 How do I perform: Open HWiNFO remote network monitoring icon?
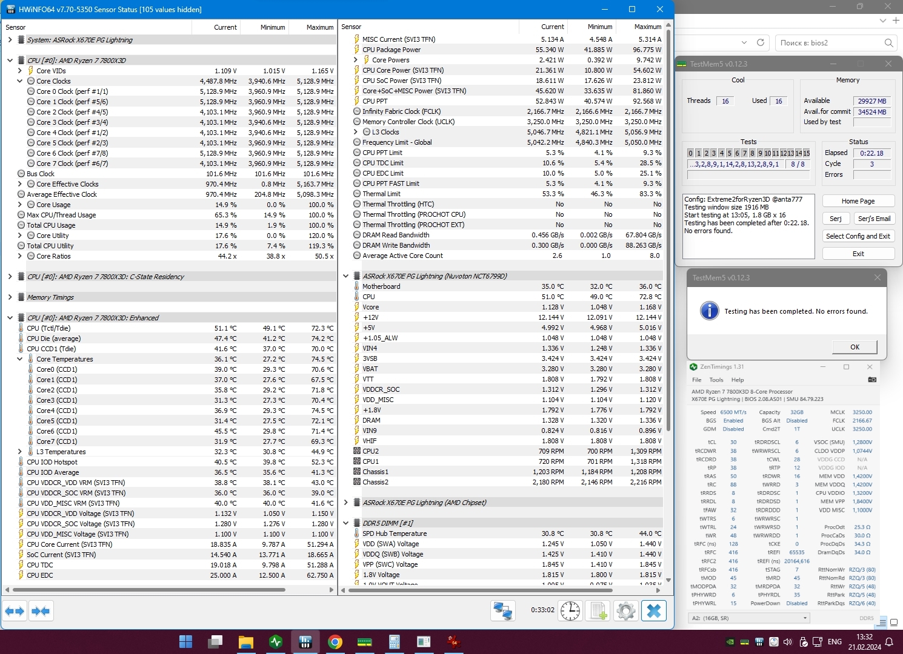pos(503,611)
